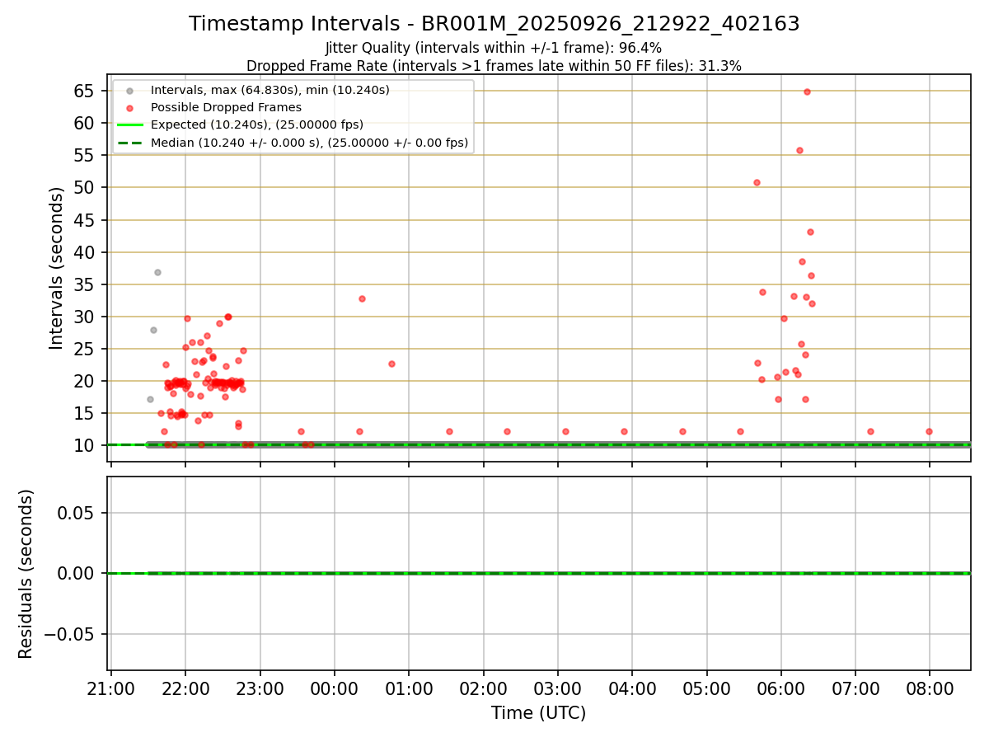
Task: Click the 'Dropped Frame Rate' 31.3% subtitle
Action: (x=494, y=66)
